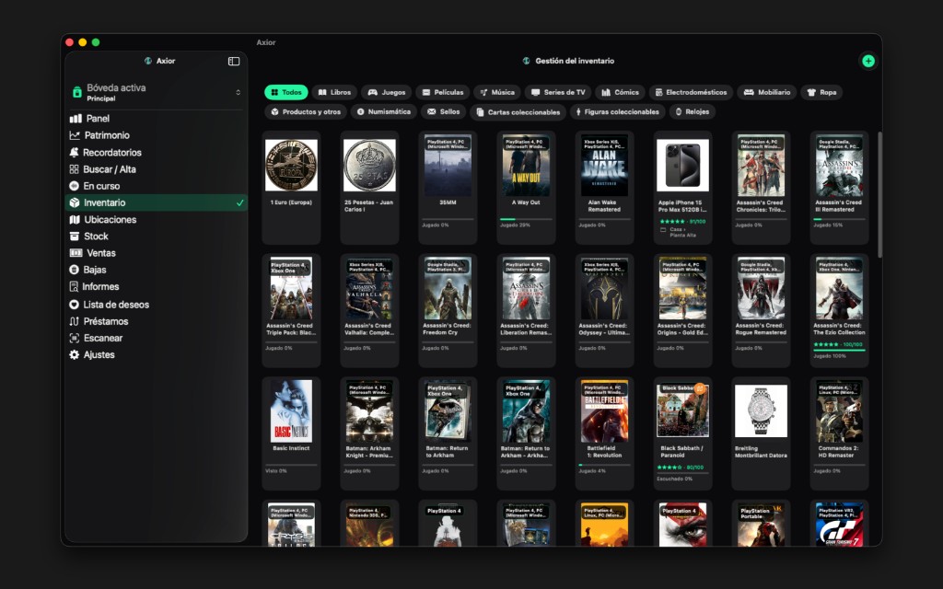Go to Stock section
The image size is (943, 589).
click(x=157, y=237)
